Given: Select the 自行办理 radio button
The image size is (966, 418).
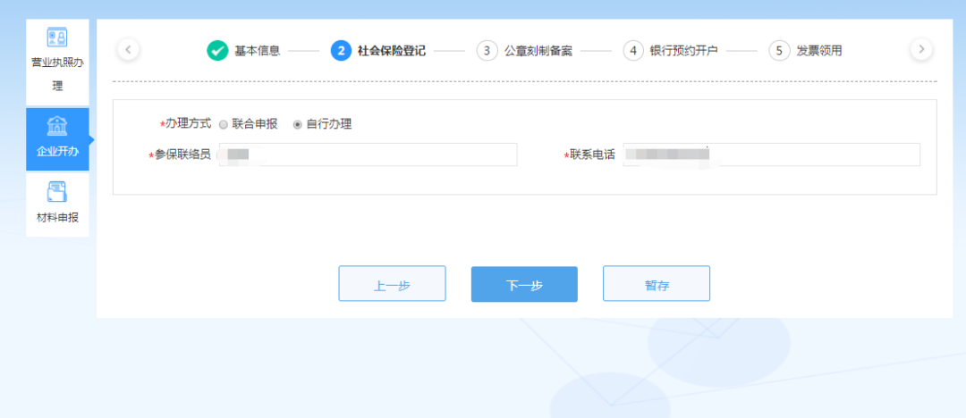Looking at the screenshot, I should [298, 125].
